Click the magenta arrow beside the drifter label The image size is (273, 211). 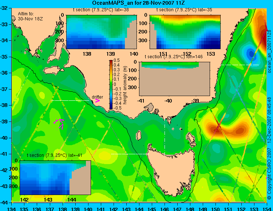tap(97, 101)
